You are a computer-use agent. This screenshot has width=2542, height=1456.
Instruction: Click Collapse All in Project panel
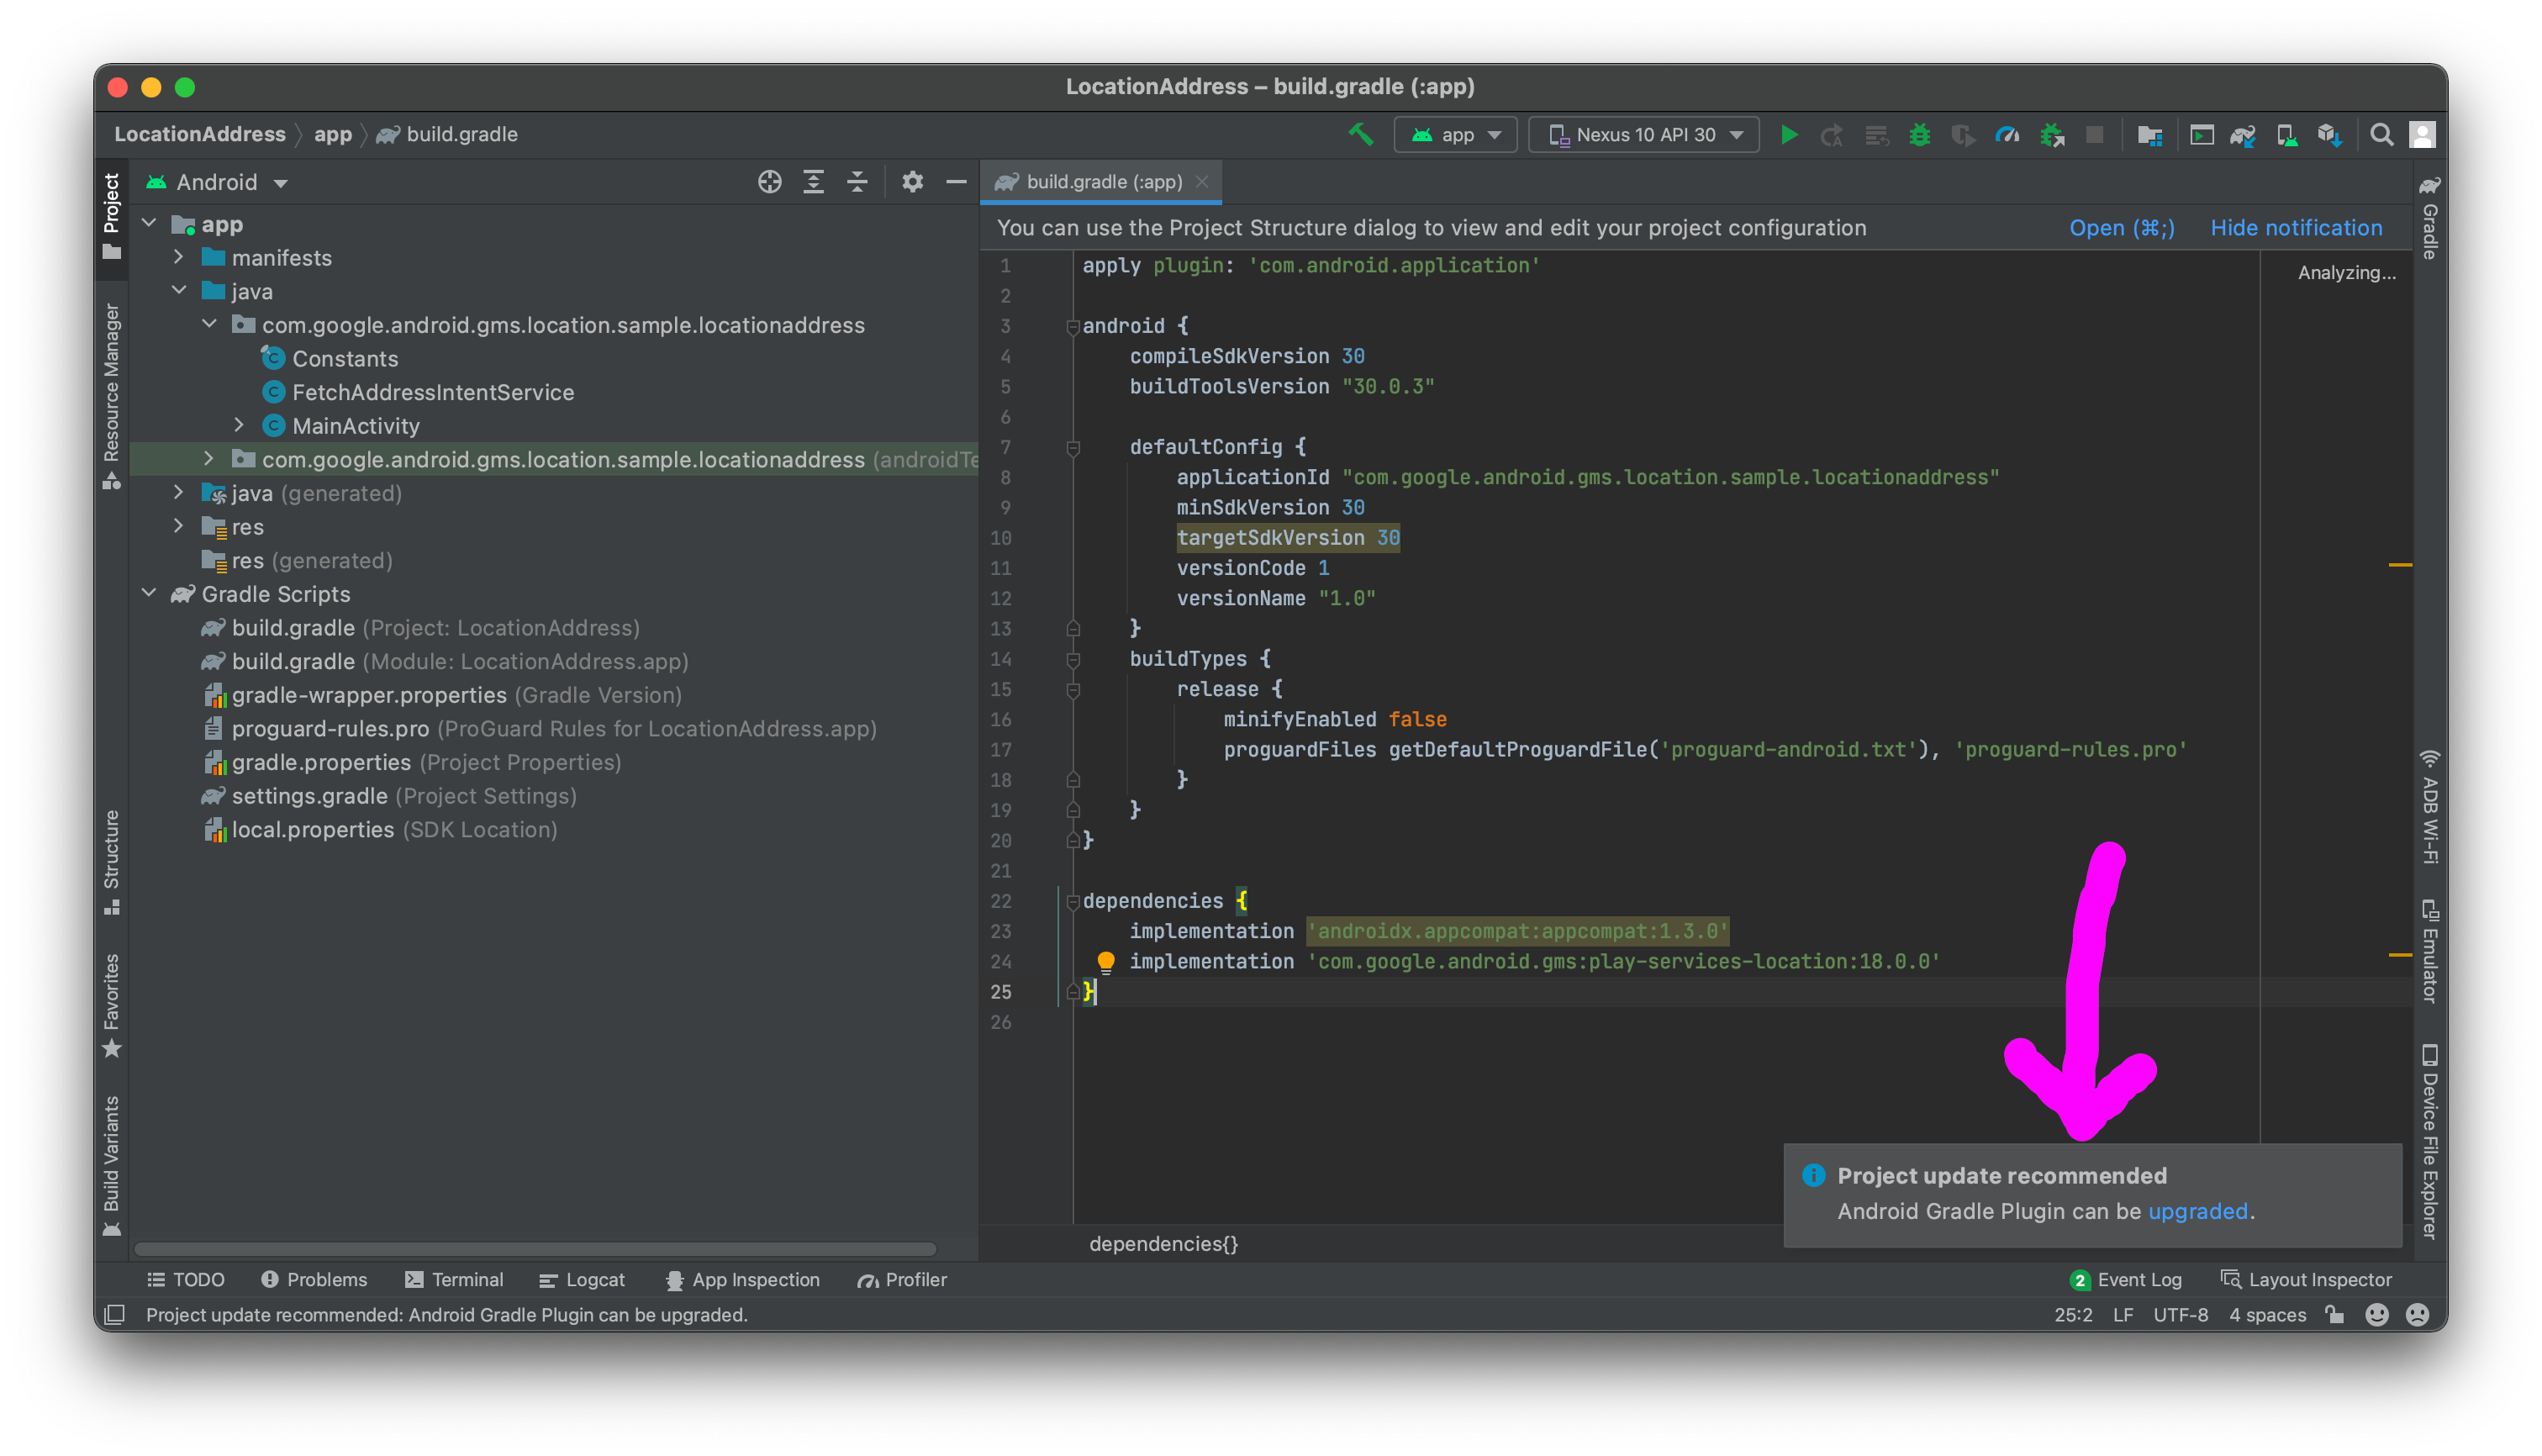pos(857,182)
